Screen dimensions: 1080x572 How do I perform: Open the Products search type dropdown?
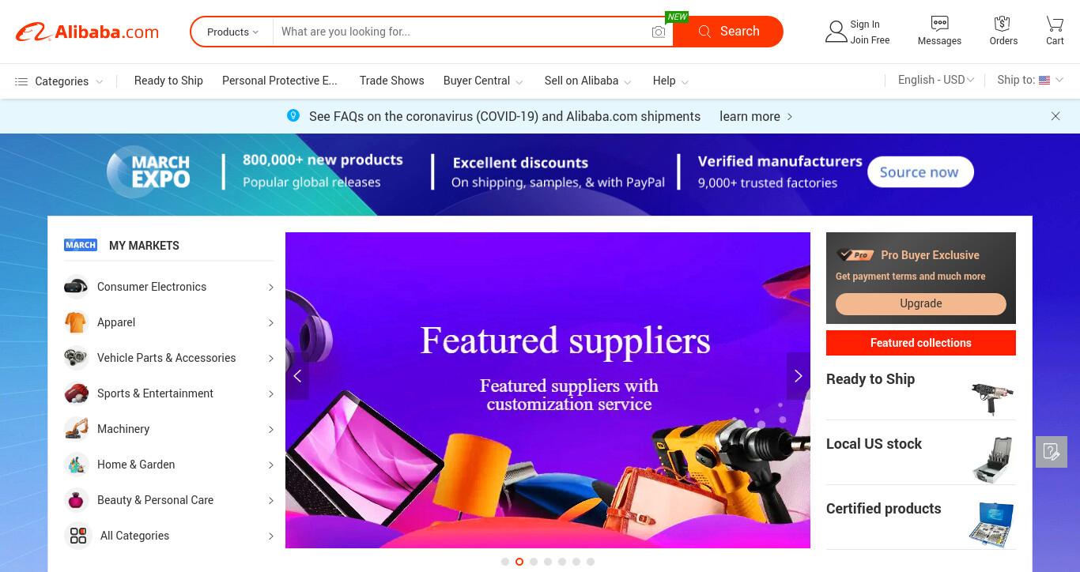click(x=232, y=32)
